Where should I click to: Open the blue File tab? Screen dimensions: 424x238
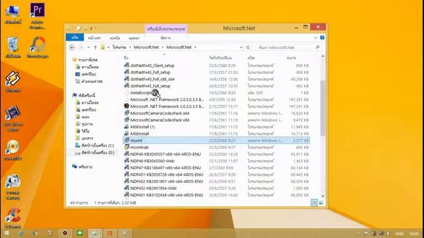tap(75, 38)
